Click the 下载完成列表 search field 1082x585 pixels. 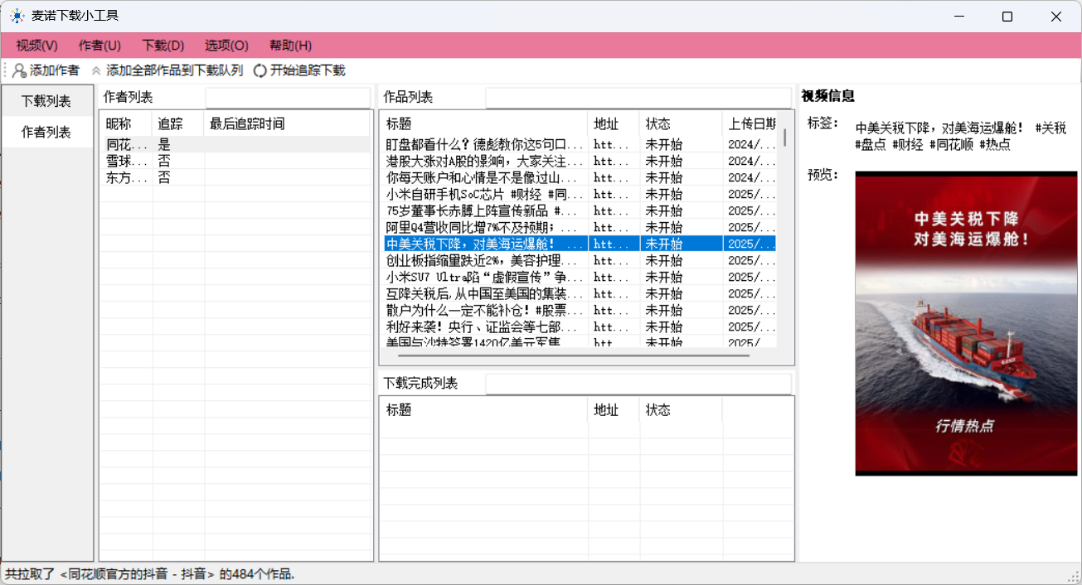pos(638,384)
